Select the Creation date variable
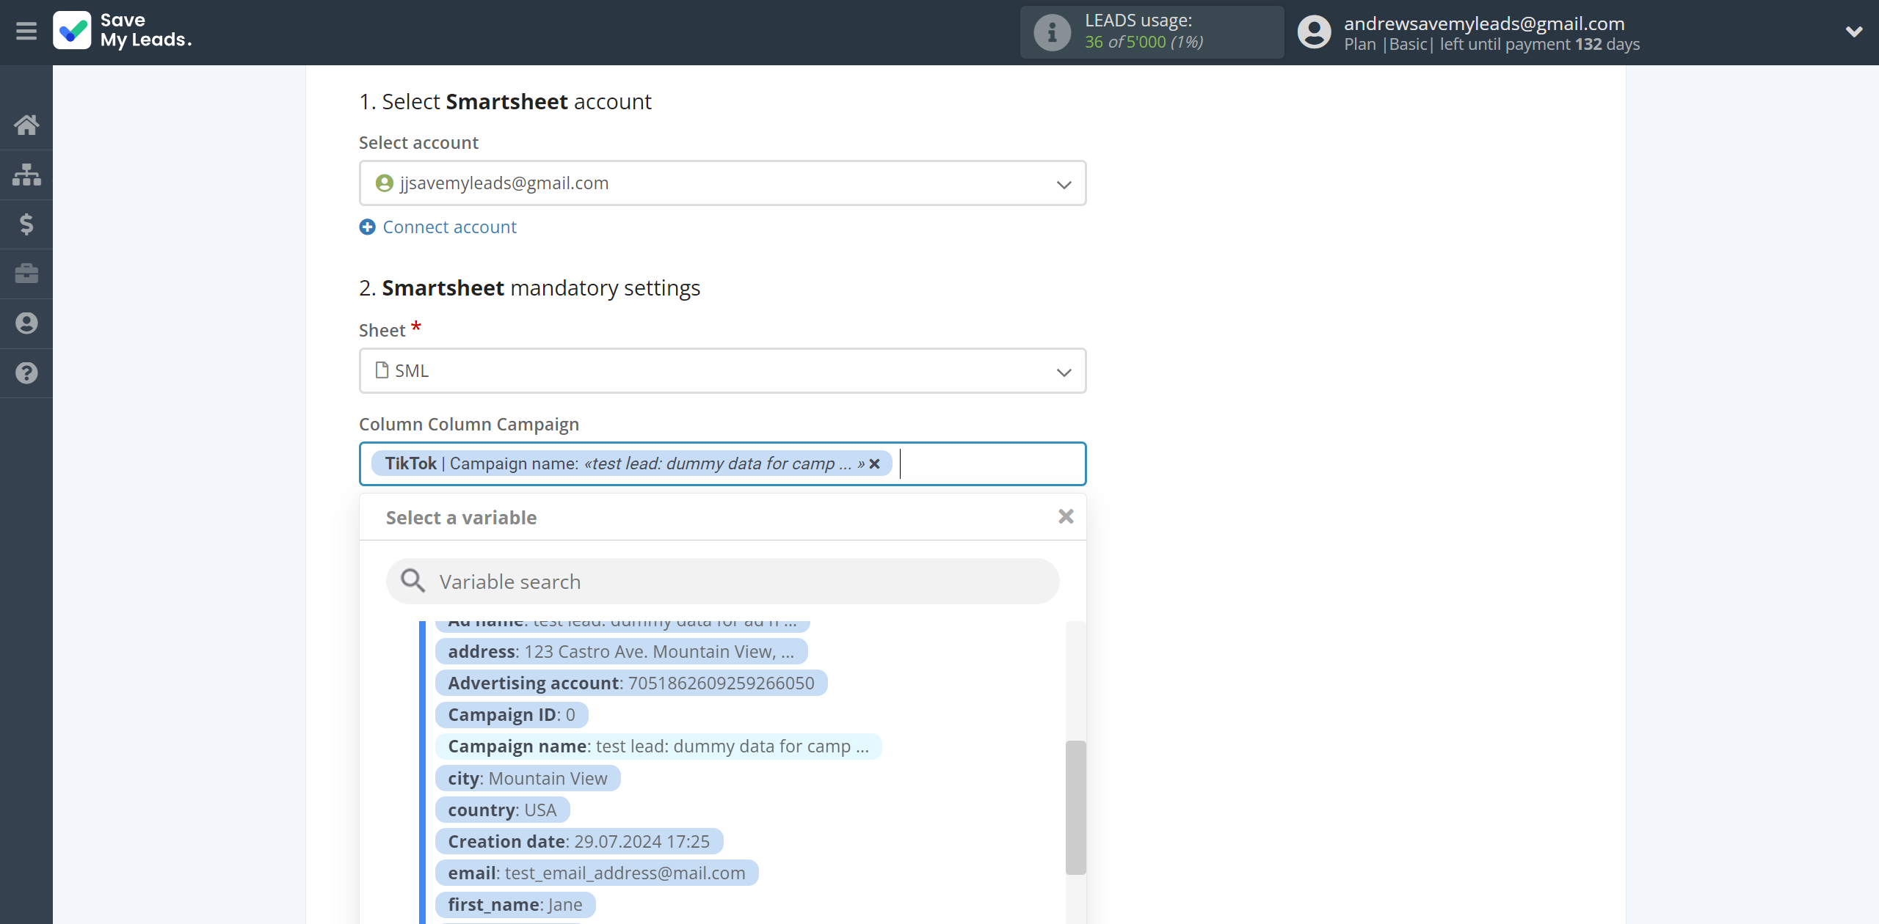This screenshot has width=1879, height=924. (579, 841)
